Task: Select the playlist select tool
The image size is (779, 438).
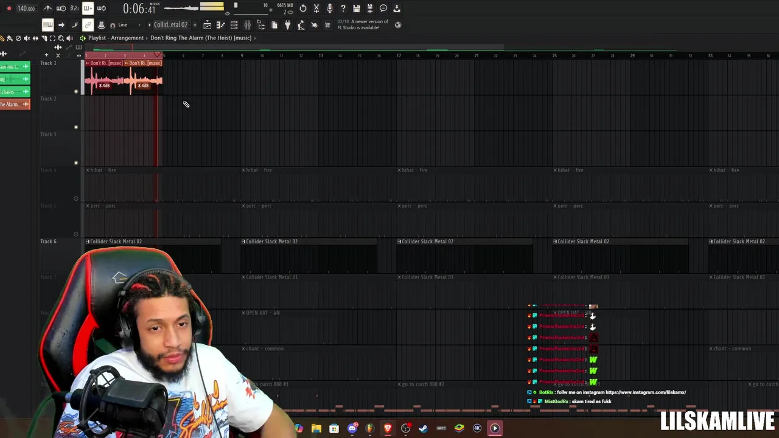Action: [52, 38]
